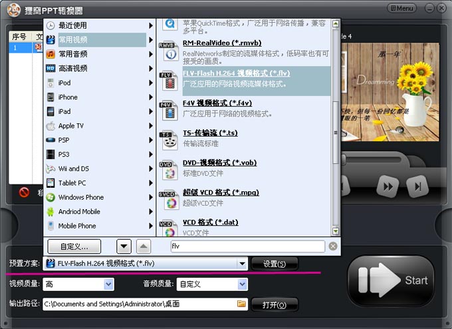Screen dimensions: 452x329
Task: Open the 预置方案 preset dropdown
Action: [x=242, y=264]
